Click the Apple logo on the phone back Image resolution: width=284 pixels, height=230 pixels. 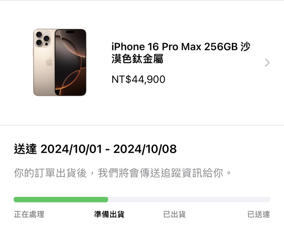[x=49, y=62]
